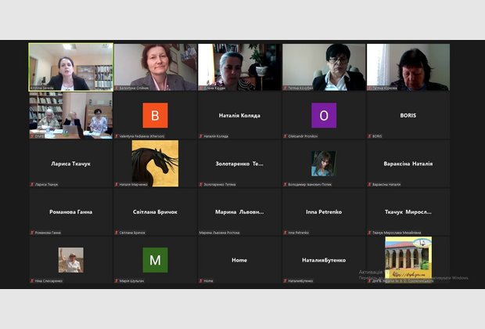Select the НаталияБутенко participant tile

click(x=323, y=259)
